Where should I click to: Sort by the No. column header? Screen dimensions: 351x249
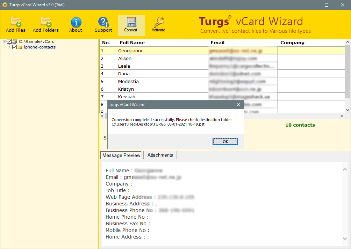pyautogui.click(x=108, y=43)
